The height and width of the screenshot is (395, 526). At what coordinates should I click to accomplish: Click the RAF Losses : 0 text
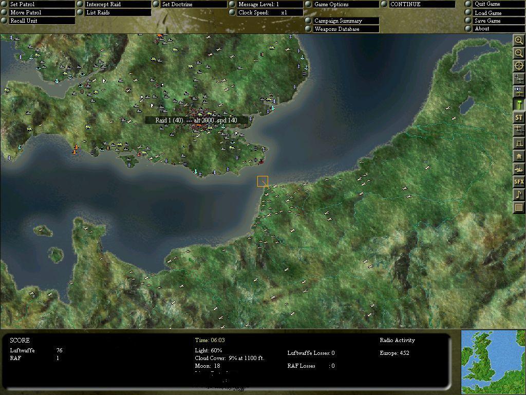click(x=311, y=366)
